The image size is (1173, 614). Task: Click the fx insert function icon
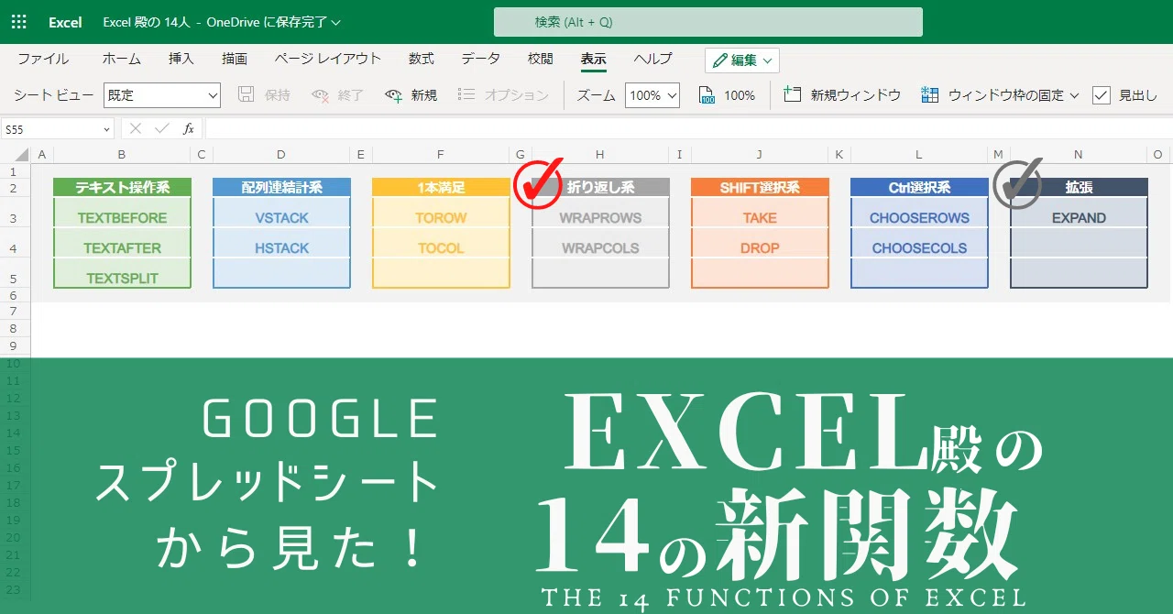pos(189,129)
